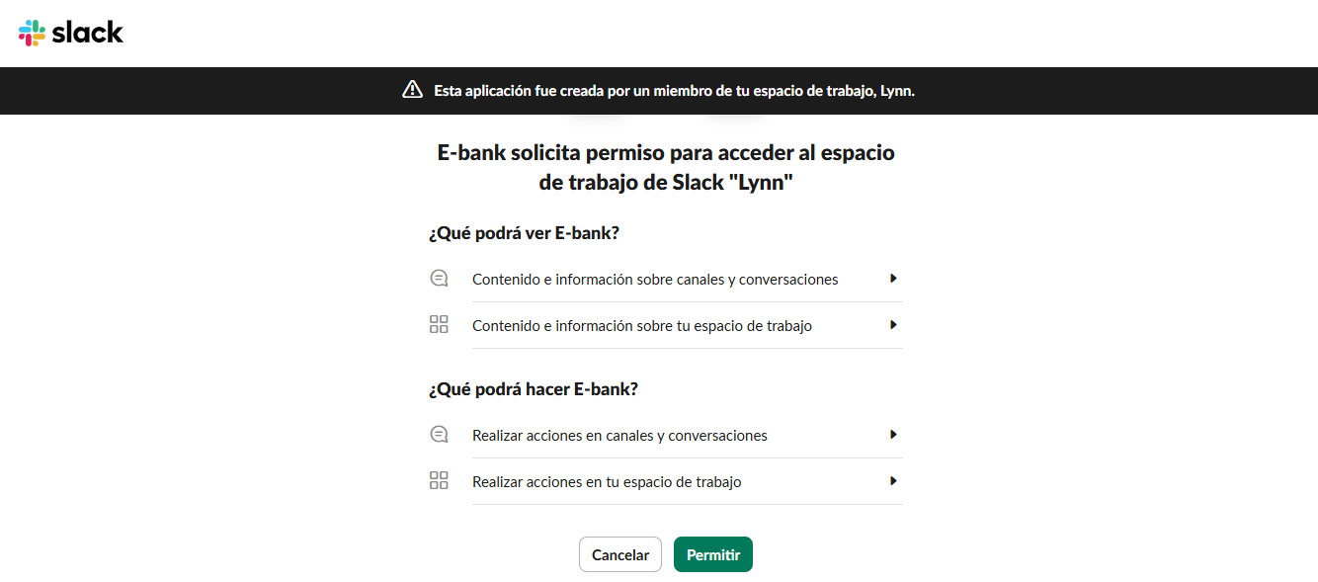The width and height of the screenshot is (1318, 582).
Task: Click the 'slack' wordmark link
Action: [87, 32]
